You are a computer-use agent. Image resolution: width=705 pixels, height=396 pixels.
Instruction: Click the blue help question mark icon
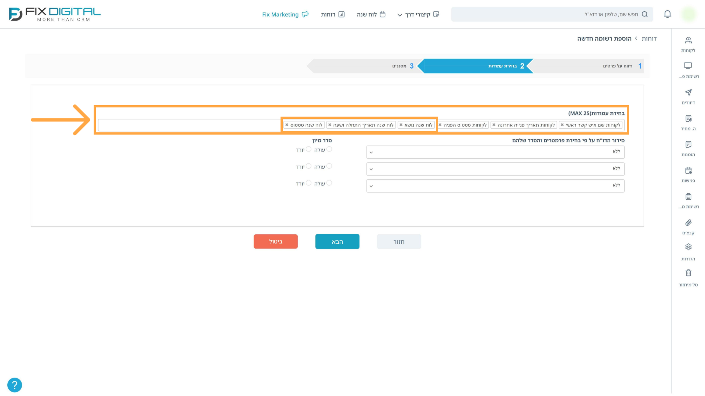15,385
